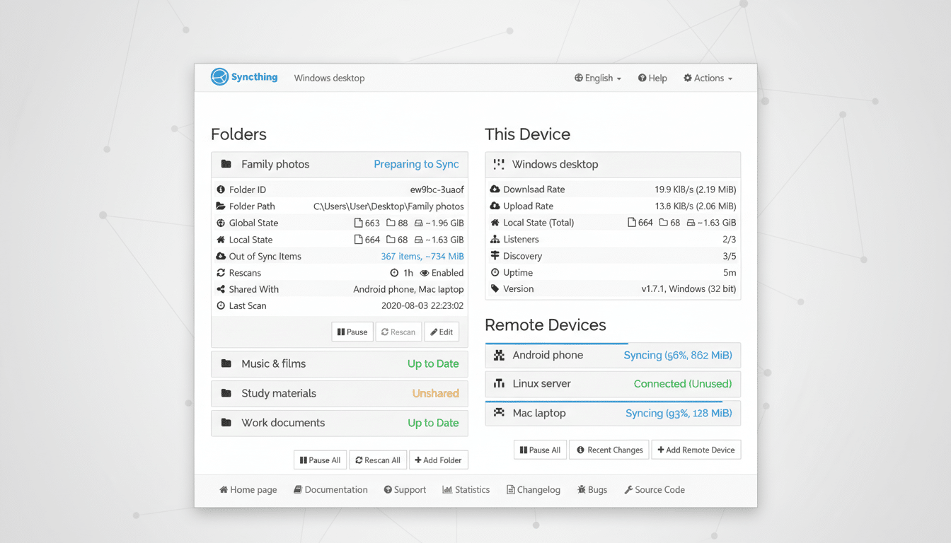
Task: Follow the 367 out of sync items link
Action: tap(421, 256)
